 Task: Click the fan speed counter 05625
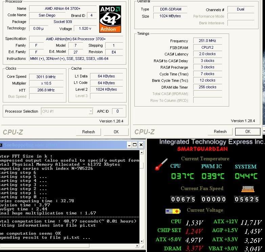coord(247,200)
